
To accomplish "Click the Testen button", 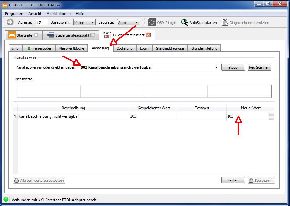I will coord(233,180).
